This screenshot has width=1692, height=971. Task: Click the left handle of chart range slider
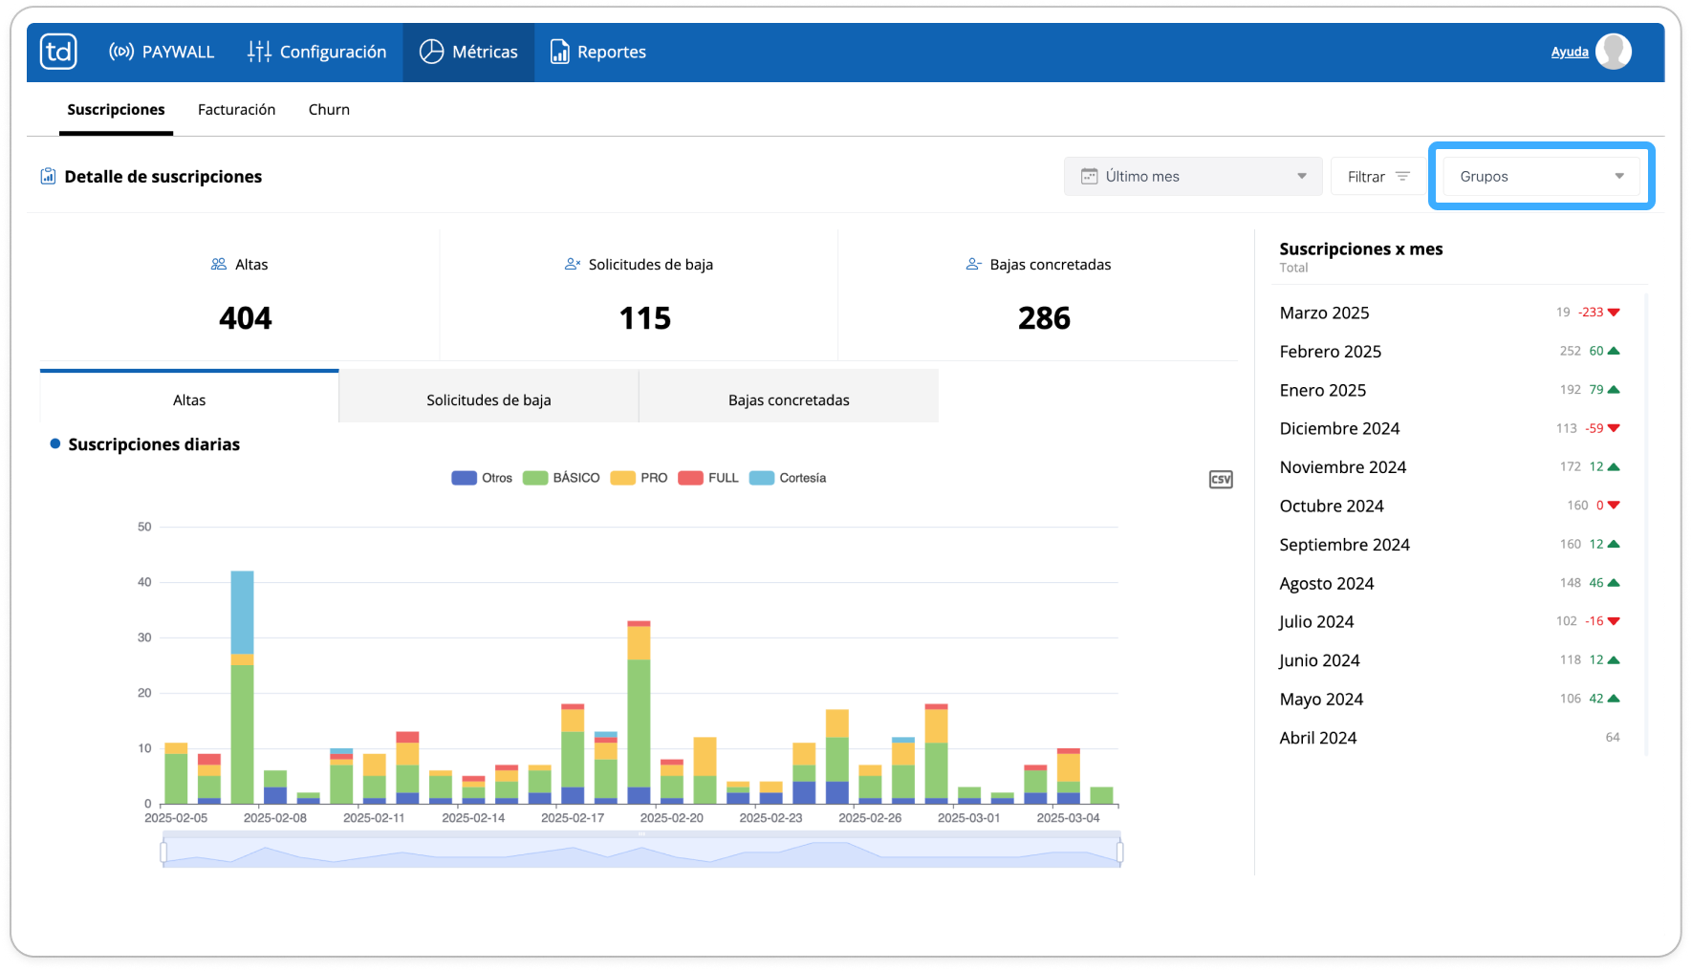tap(163, 851)
